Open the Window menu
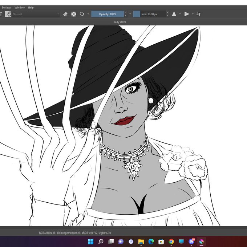 (20, 8)
